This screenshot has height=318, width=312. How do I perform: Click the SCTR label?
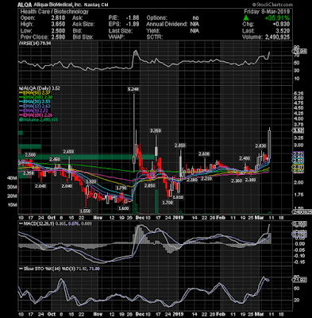[155, 37]
